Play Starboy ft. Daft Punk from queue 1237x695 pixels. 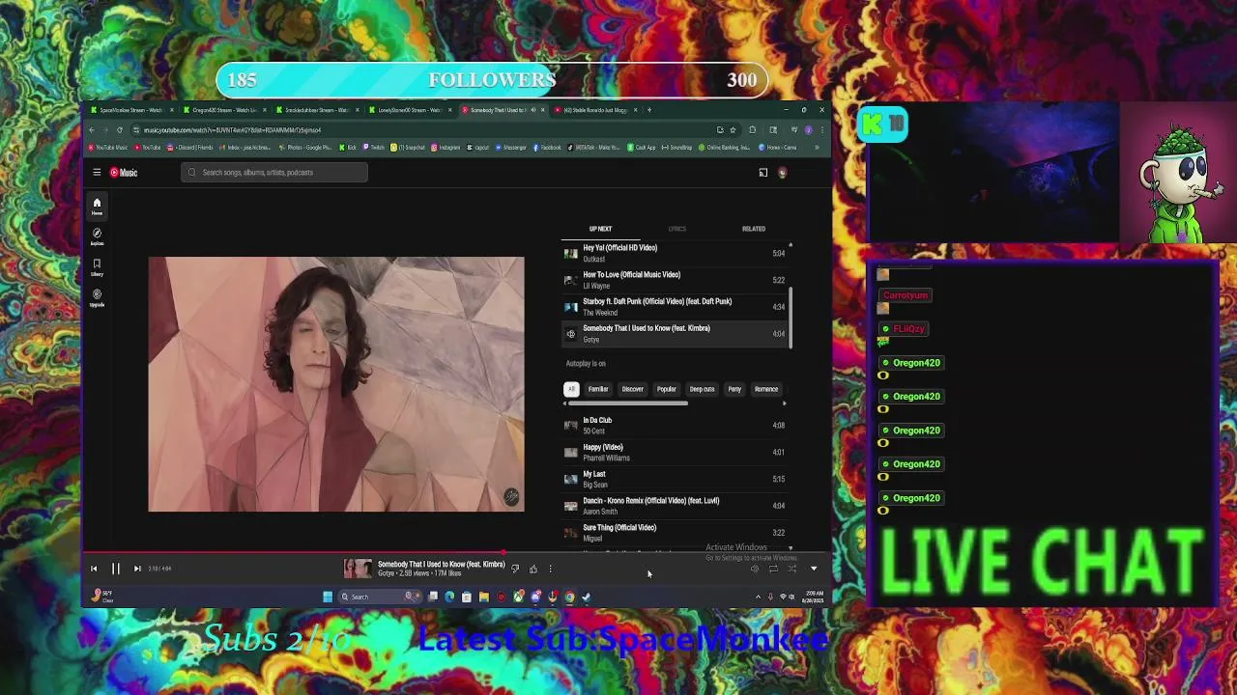point(676,307)
